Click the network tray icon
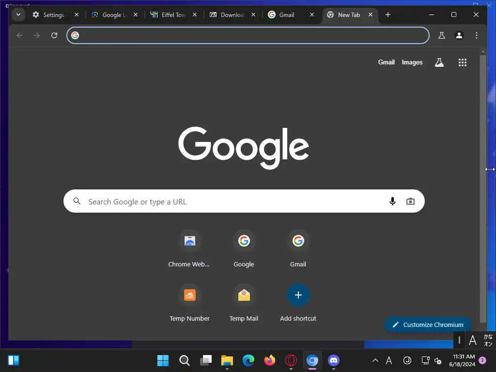This screenshot has width=496, height=372. click(x=425, y=360)
